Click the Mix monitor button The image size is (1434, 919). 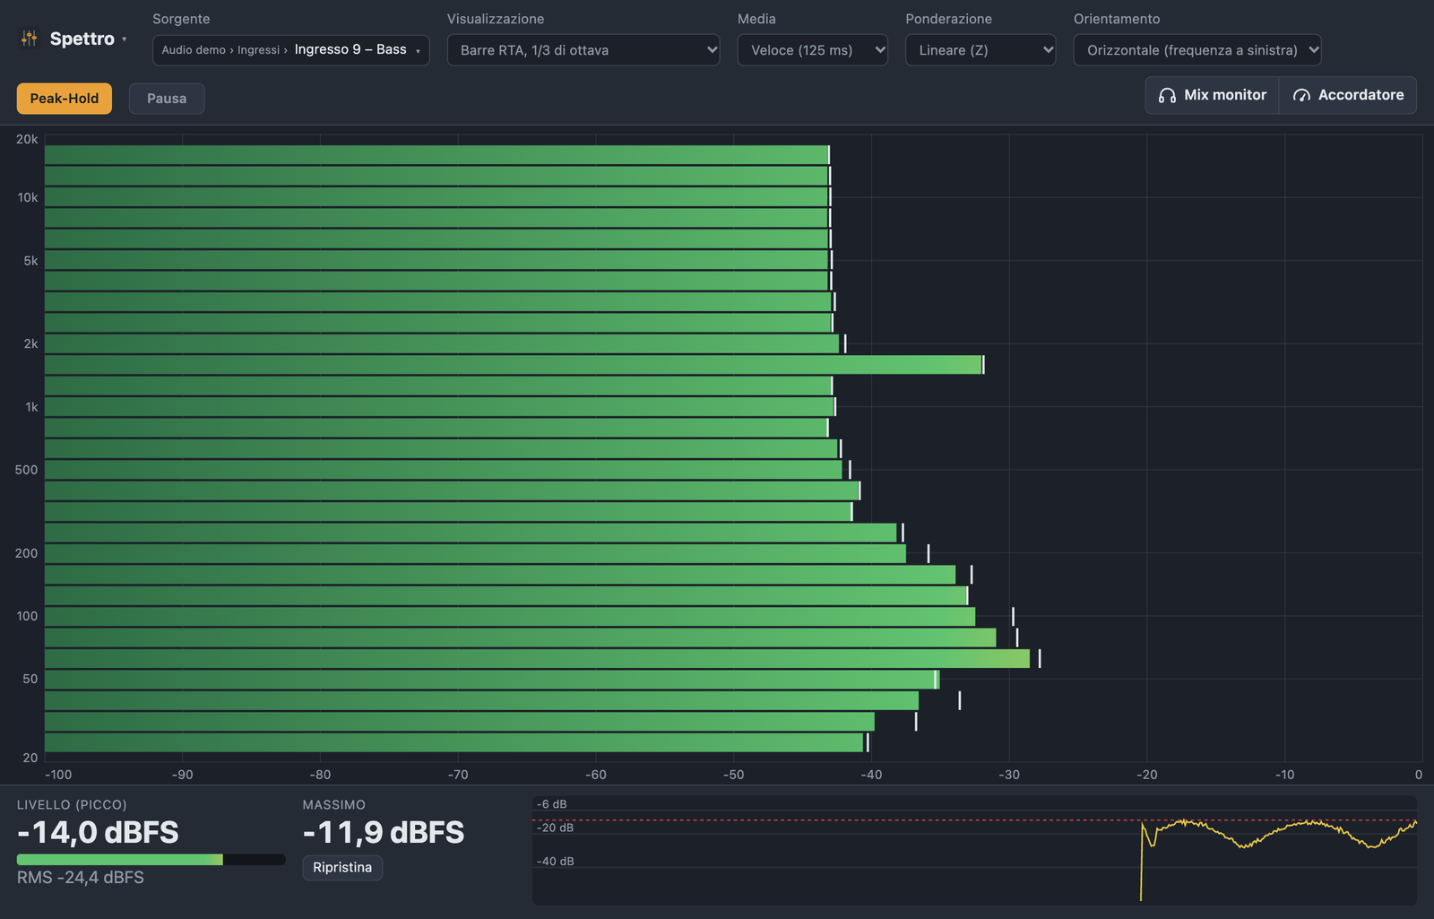click(1212, 95)
